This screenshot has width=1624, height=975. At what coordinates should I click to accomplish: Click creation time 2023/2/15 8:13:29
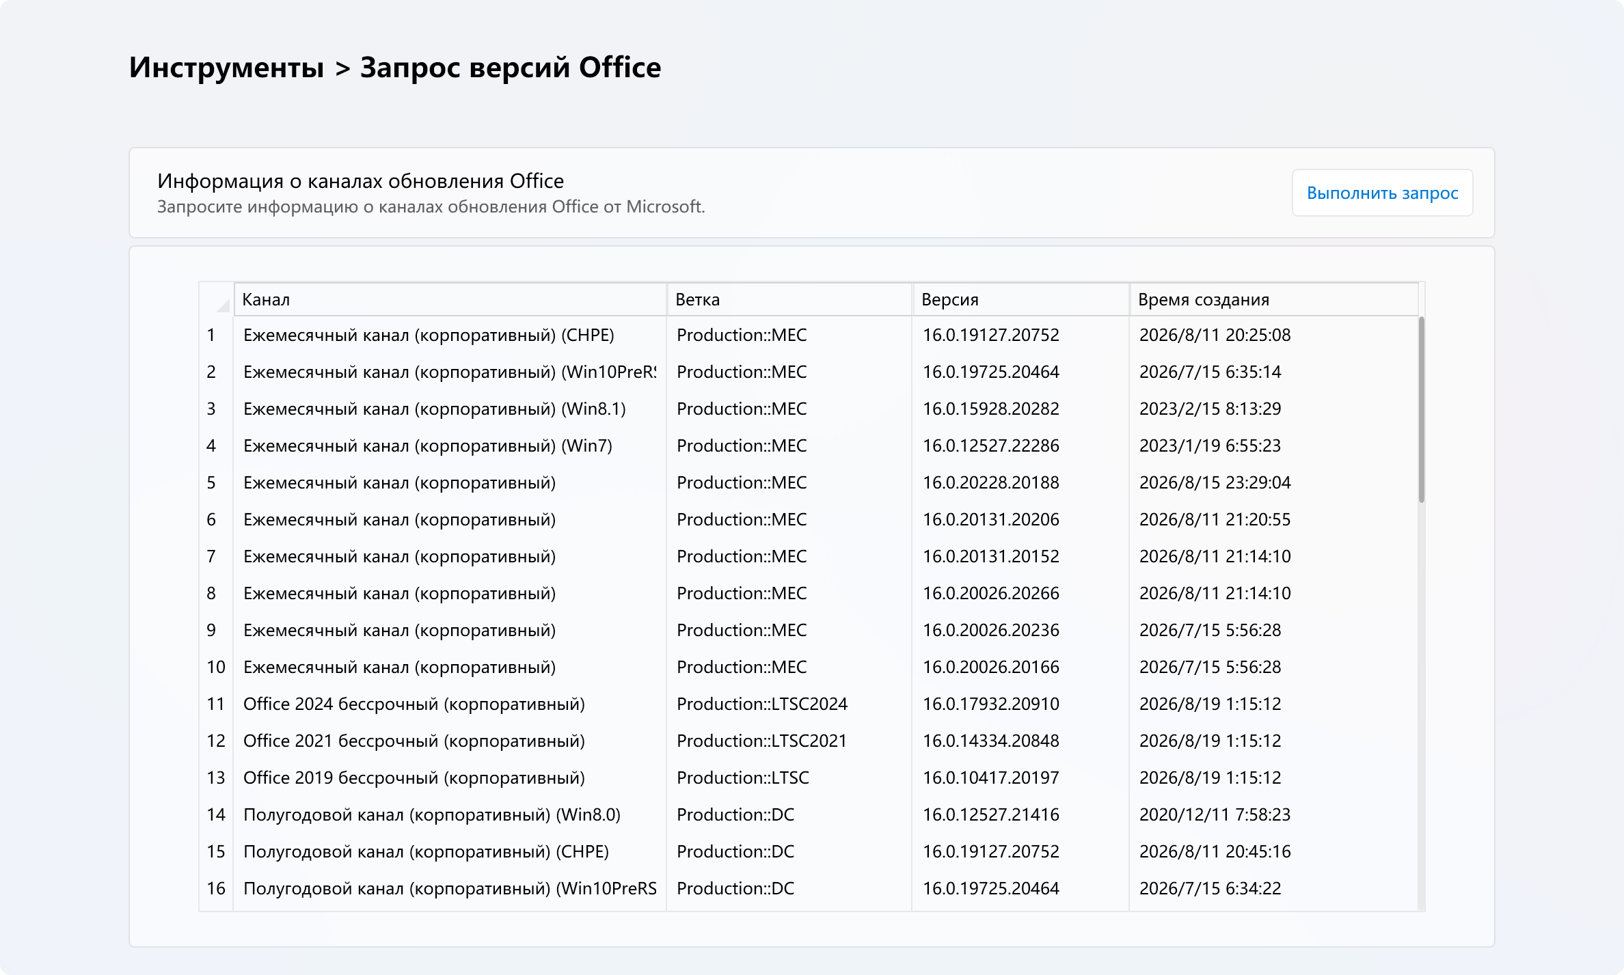(x=1274, y=409)
